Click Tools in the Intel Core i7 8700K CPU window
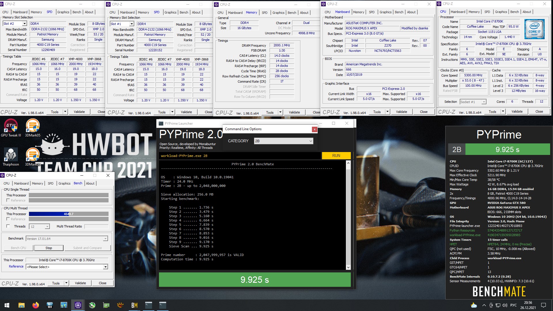 (x=493, y=112)
